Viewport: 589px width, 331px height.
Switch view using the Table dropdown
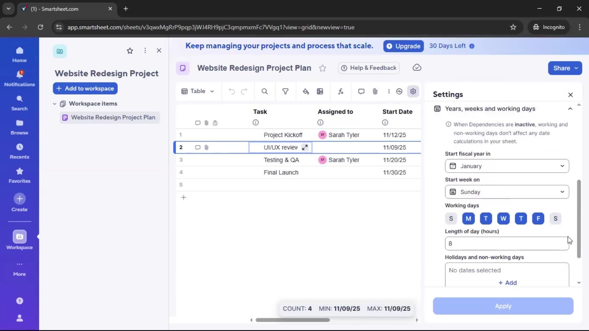click(x=198, y=91)
